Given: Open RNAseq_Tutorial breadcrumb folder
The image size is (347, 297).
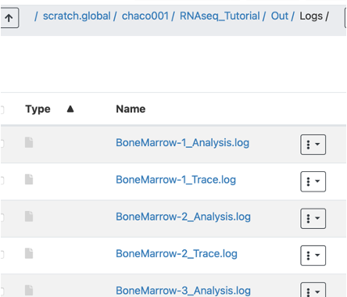Looking at the screenshot, I should (220, 16).
